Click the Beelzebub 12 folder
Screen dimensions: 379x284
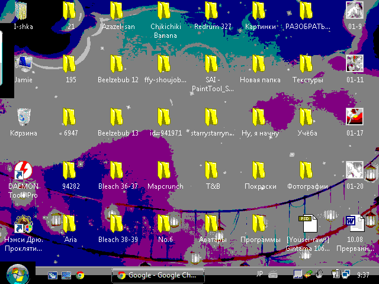click(118, 64)
